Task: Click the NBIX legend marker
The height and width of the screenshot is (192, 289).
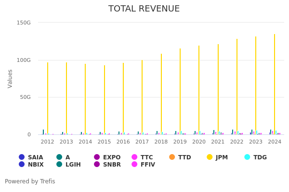Action: pyautogui.click(x=22, y=165)
